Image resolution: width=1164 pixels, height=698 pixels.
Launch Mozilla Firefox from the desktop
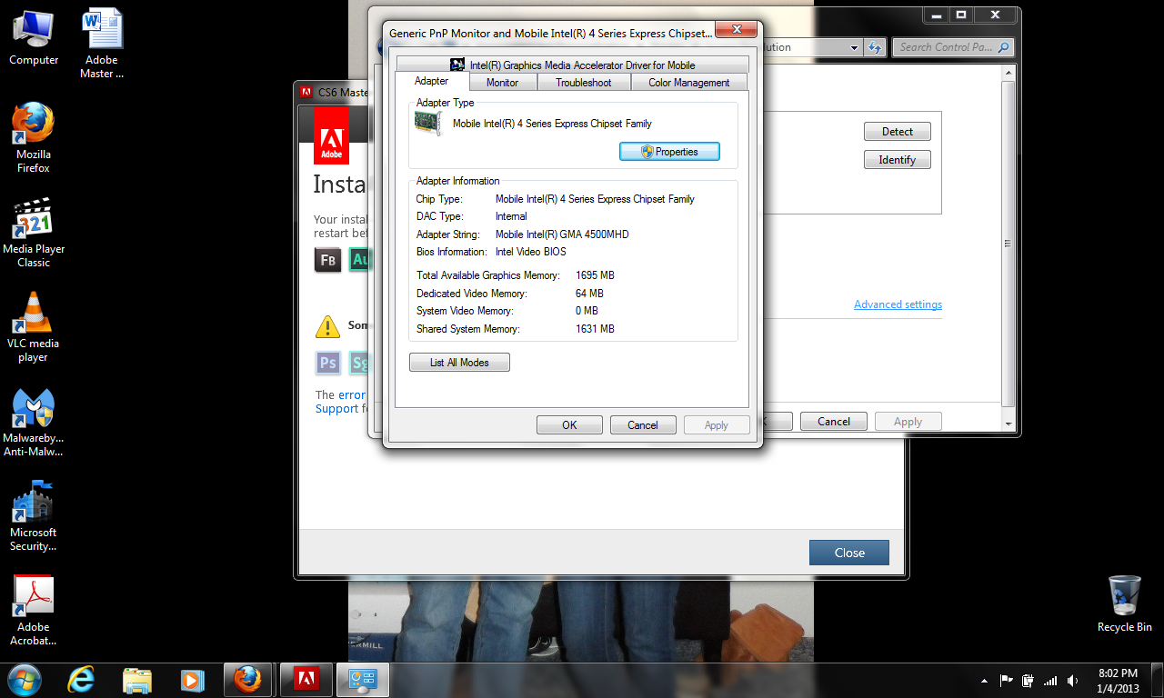[33, 137]
